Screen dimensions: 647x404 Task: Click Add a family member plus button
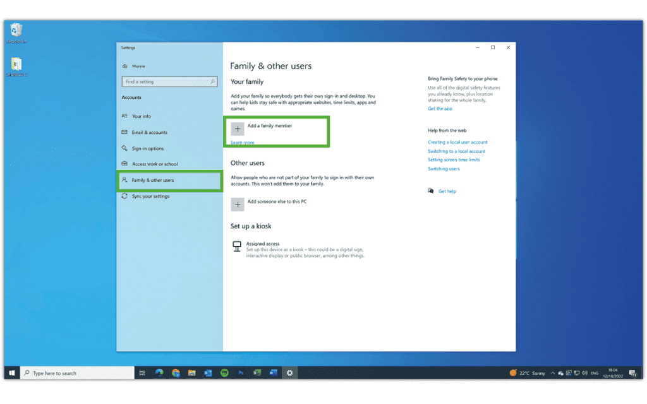point(238,129)
